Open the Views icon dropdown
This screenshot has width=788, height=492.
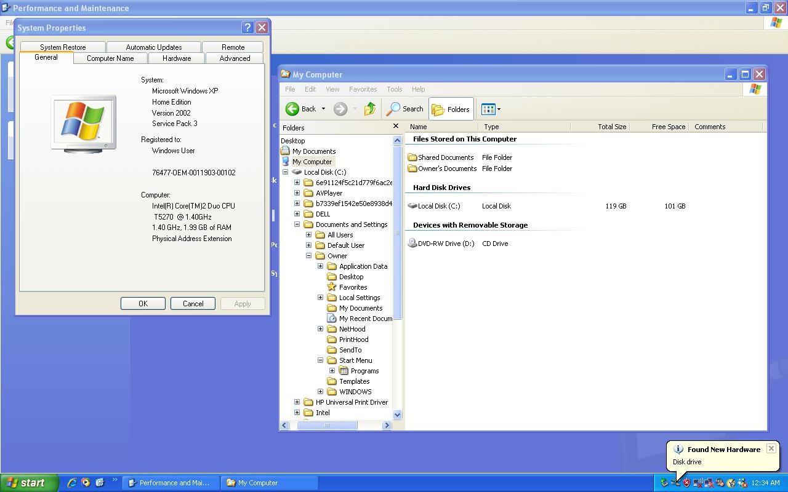coord(491,109)
